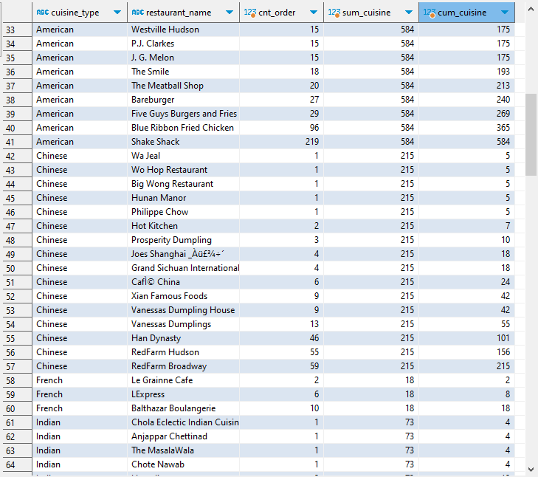This screenshot has height=477, width=538.
Task: Click cnt_order value 219 for Shake Shack
Action: point(281,142)
